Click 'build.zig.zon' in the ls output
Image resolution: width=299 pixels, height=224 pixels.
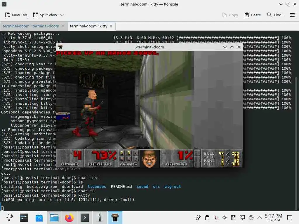42,186
